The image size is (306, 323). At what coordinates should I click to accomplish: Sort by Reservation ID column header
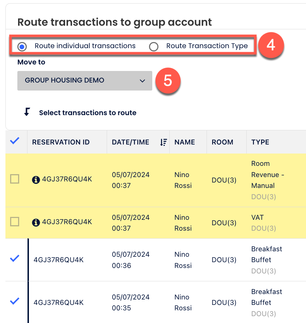click(61, 142)
